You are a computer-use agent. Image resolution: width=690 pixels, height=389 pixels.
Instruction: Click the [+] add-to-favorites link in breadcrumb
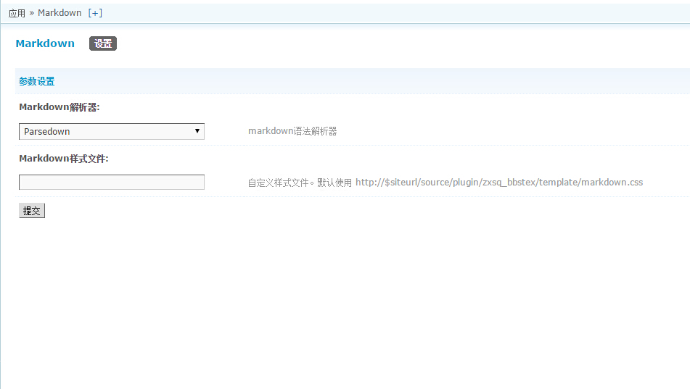coord(95,13)
